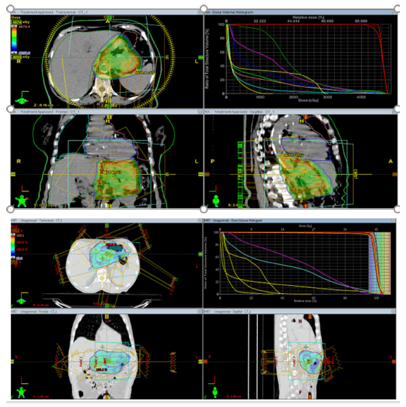406x407 pixels.
Task: Click the patient orientation figure in the Unapproved Frontal view
Action: tap(21, 392)
